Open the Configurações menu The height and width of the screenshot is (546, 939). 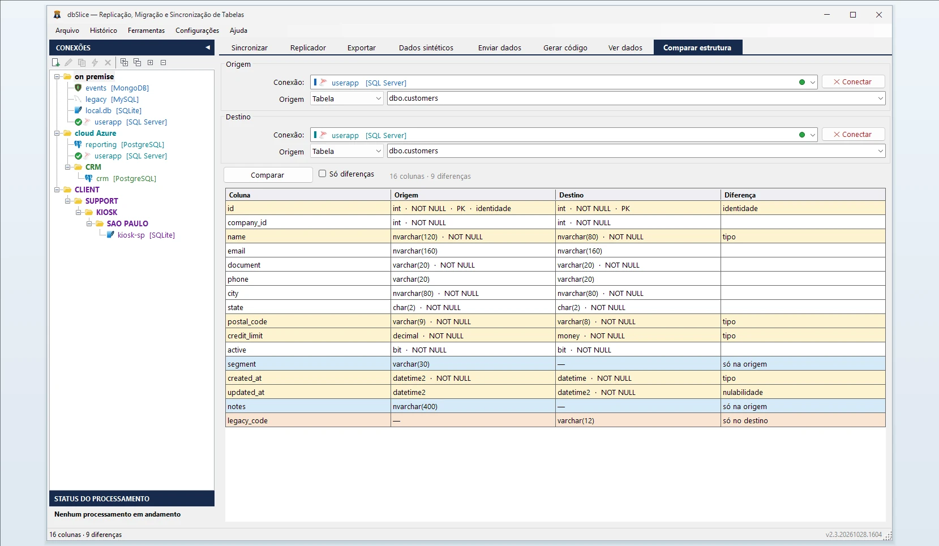tap(197, 31)
